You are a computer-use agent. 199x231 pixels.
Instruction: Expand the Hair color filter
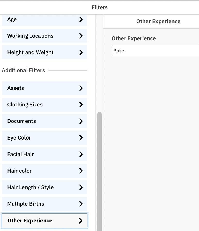(x=44, y=171)
